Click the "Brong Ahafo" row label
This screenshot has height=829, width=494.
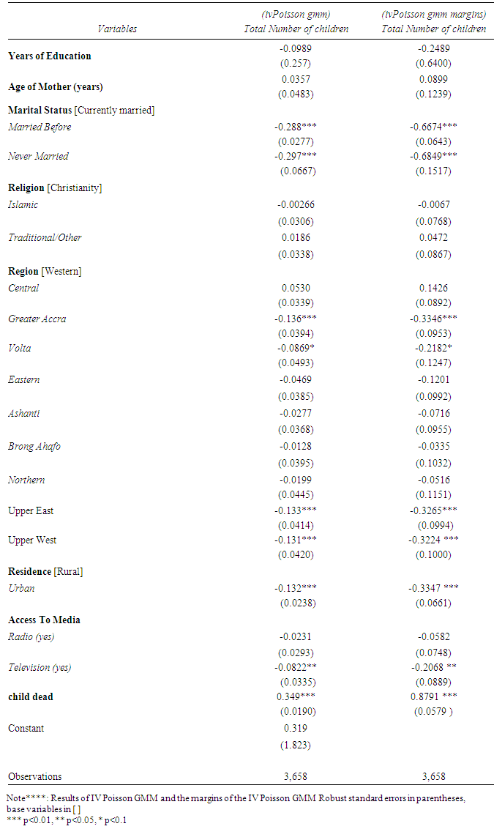pos(34,446)
